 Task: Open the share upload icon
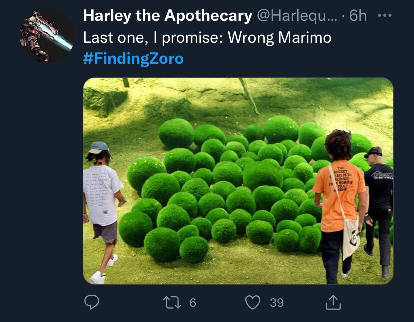coord(333,302)
